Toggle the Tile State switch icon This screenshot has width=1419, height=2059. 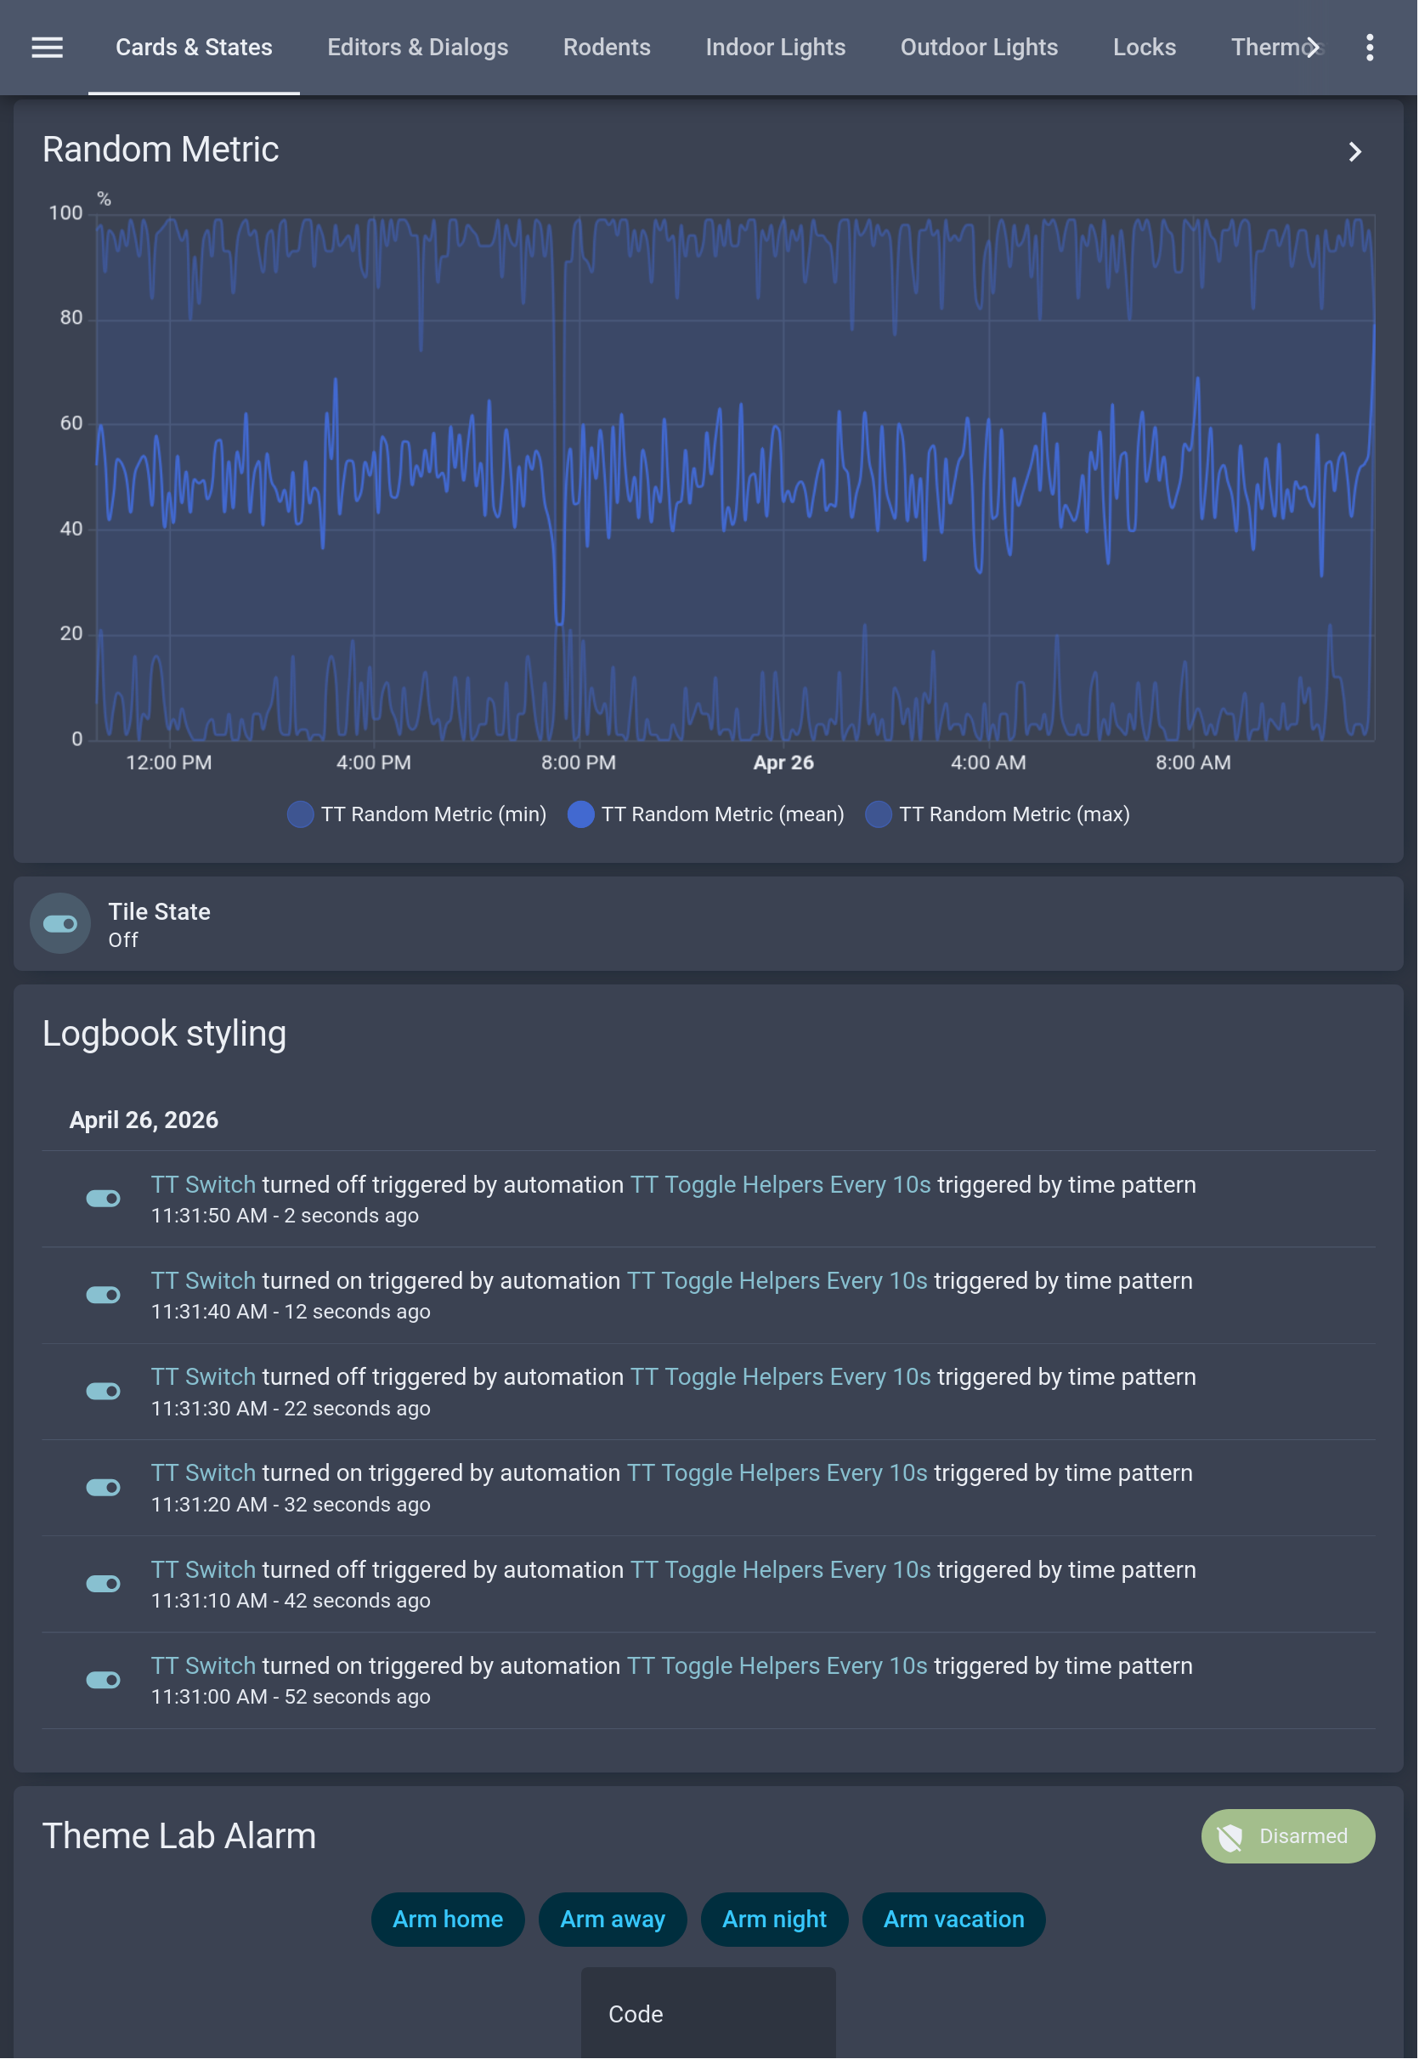[60, 924]
